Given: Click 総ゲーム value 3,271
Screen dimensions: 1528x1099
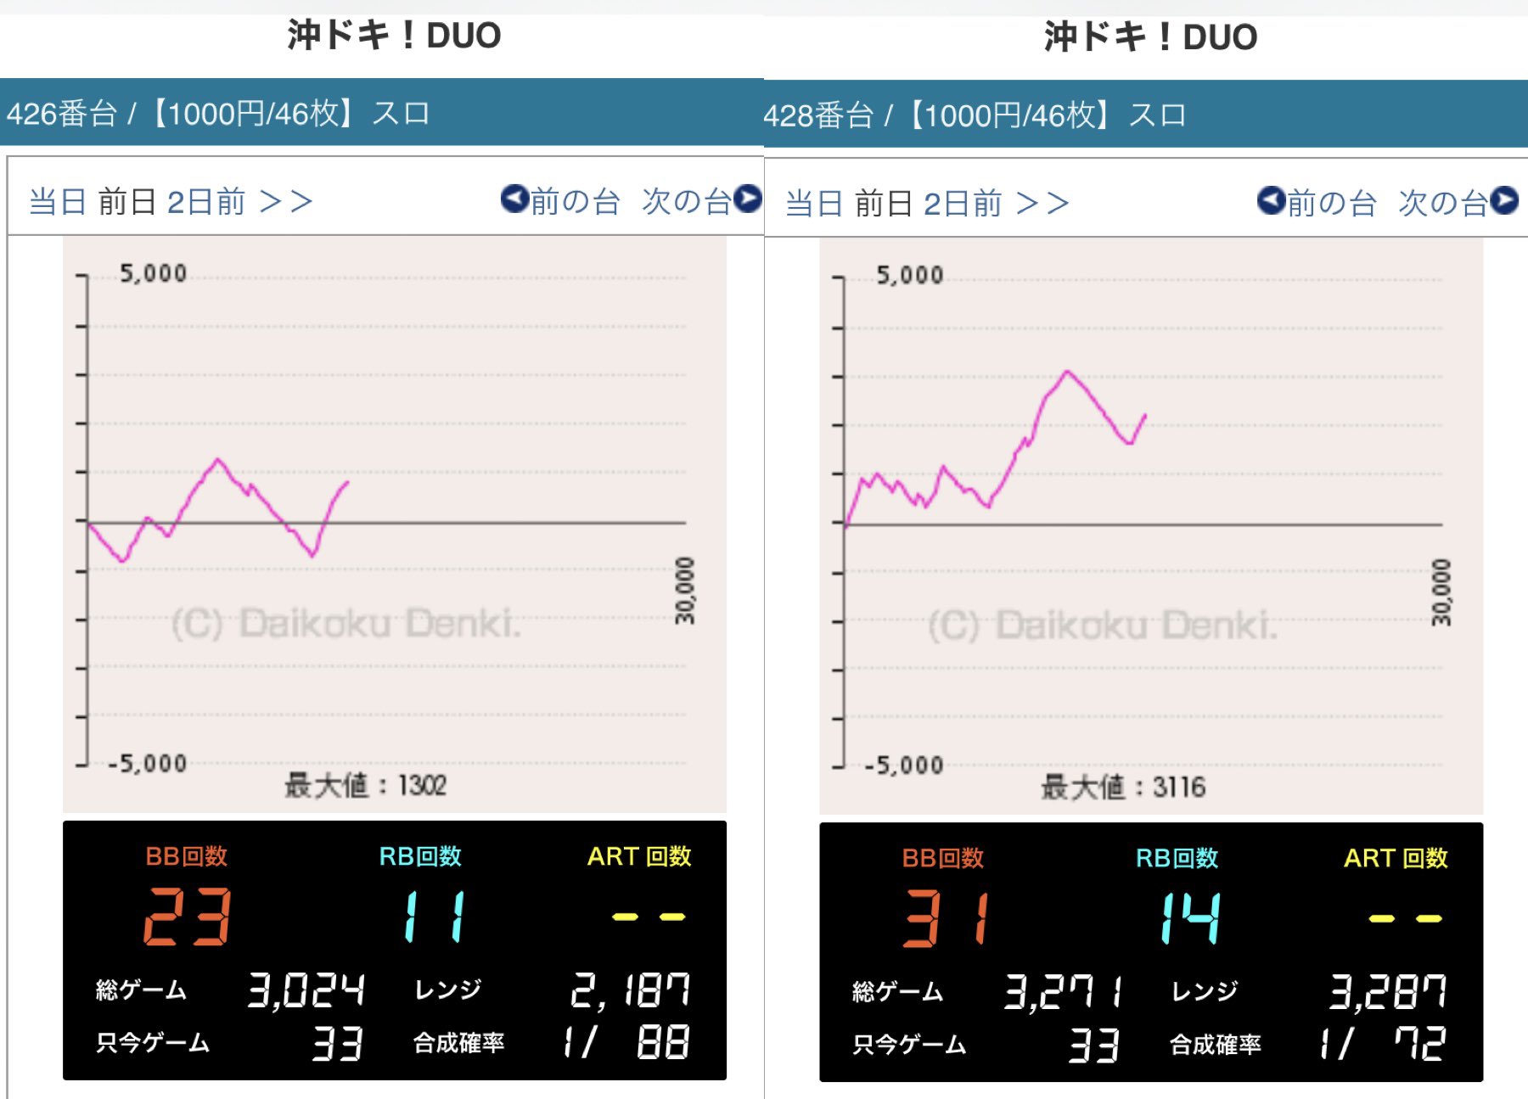Looking at the screenshot, I should (1063, 992).
